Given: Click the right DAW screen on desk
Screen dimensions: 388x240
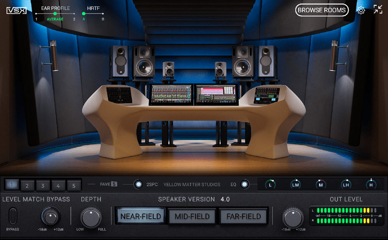Looking at the screenshot, I should tap(216, 95).
